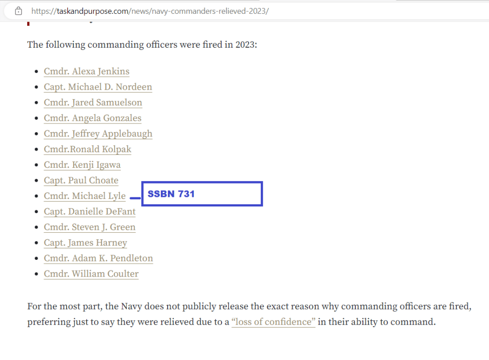Image resolution: width=489 pixels, height=360 pixels.
Task: Open the Cmdr. Steven J. Green link
Action: pos(89,227)
